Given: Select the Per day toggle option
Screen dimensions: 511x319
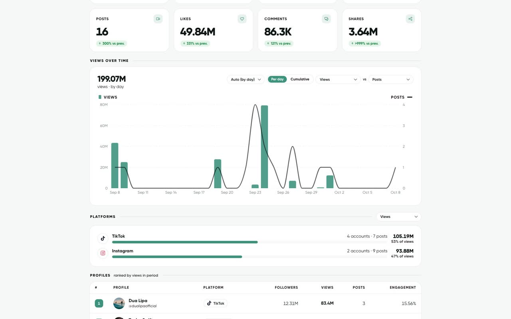Looking at the screenshot, I should click(277, 79).
